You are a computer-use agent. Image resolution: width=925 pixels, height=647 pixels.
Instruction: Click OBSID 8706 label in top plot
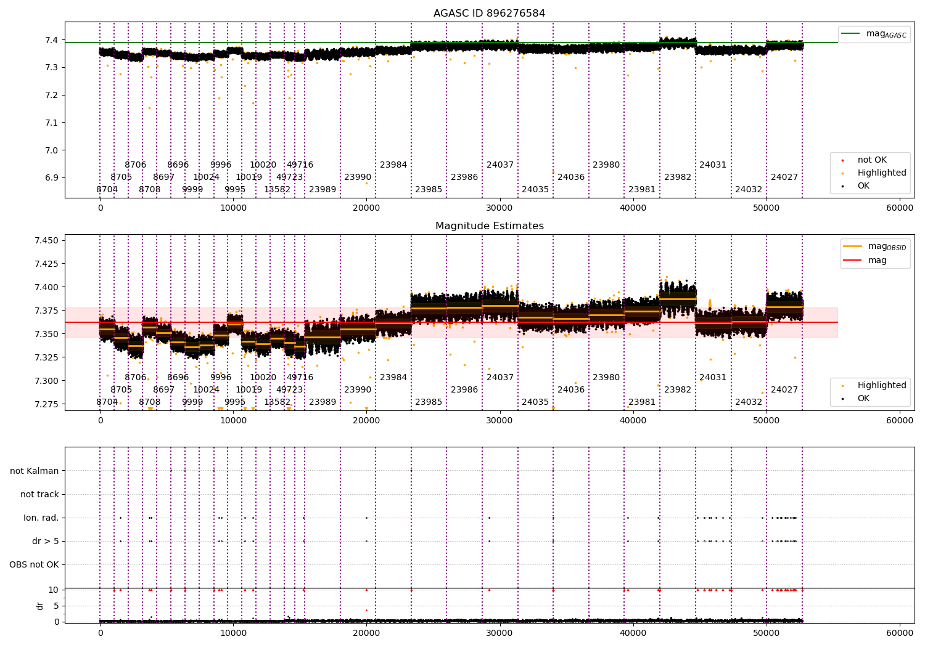136,165
